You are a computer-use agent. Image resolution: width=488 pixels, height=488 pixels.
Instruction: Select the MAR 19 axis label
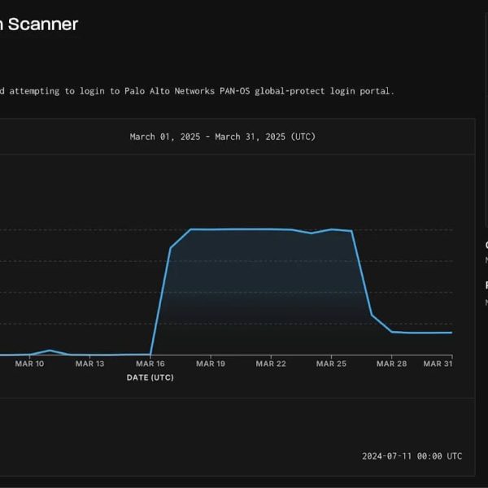(211, 364)
